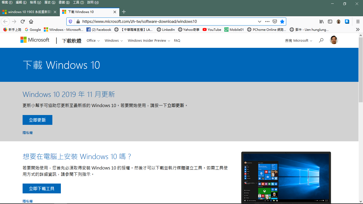
Task: Click the Microsoft logo
Action: (35, 40)
